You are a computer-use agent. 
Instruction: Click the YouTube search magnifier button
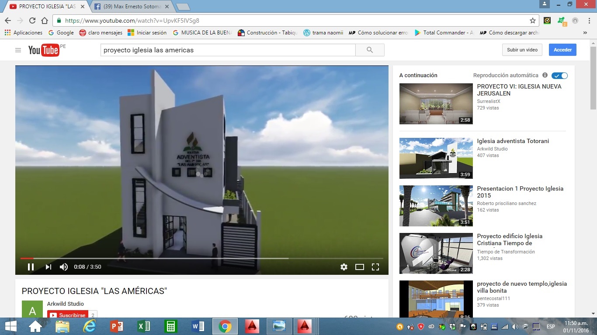(370, 50)
